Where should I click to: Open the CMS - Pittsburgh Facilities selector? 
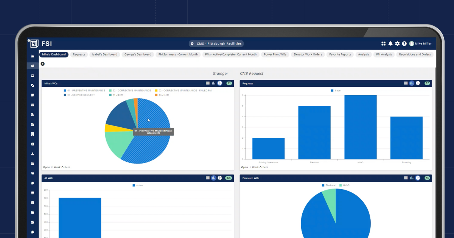coord(216,43)
